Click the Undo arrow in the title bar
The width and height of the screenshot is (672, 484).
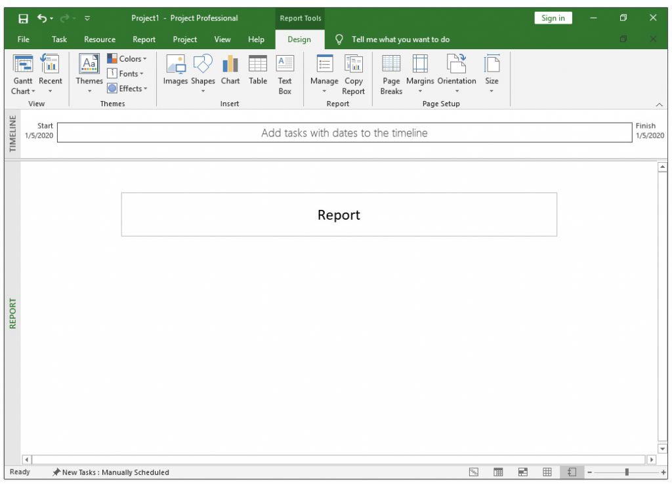pos(42,18)
